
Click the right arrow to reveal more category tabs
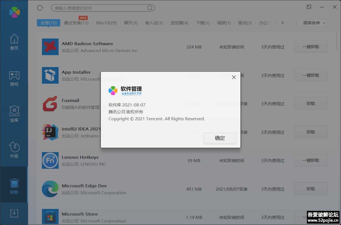283,23
